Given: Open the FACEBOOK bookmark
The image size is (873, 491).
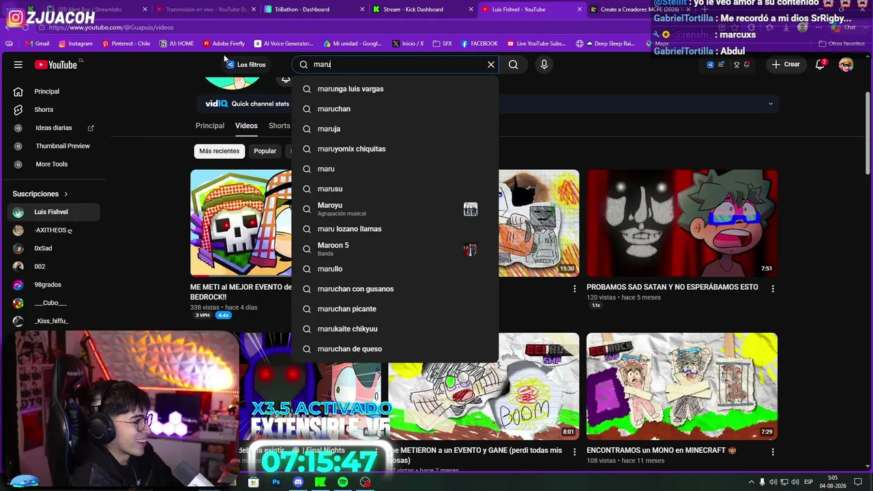Looking at the screenshot, I should tap(479, 44).
